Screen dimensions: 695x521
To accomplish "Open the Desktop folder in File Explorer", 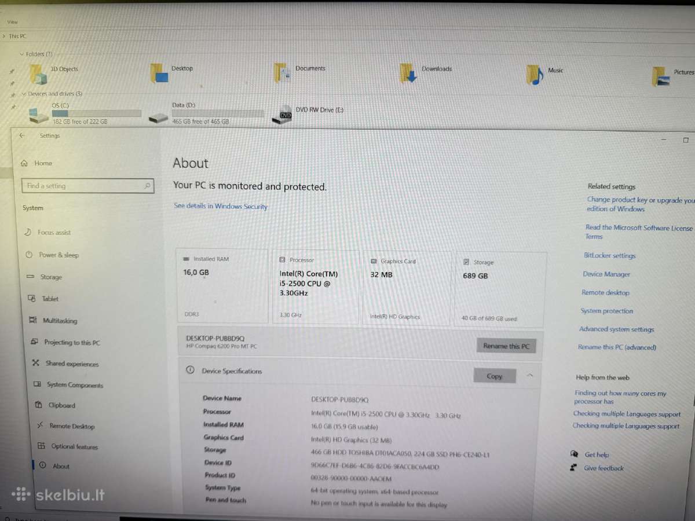I will pyautogui.click(x=171, y=72).
